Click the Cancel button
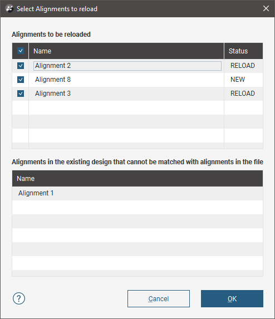Screen dimensions: 275x319 point(159,298)
